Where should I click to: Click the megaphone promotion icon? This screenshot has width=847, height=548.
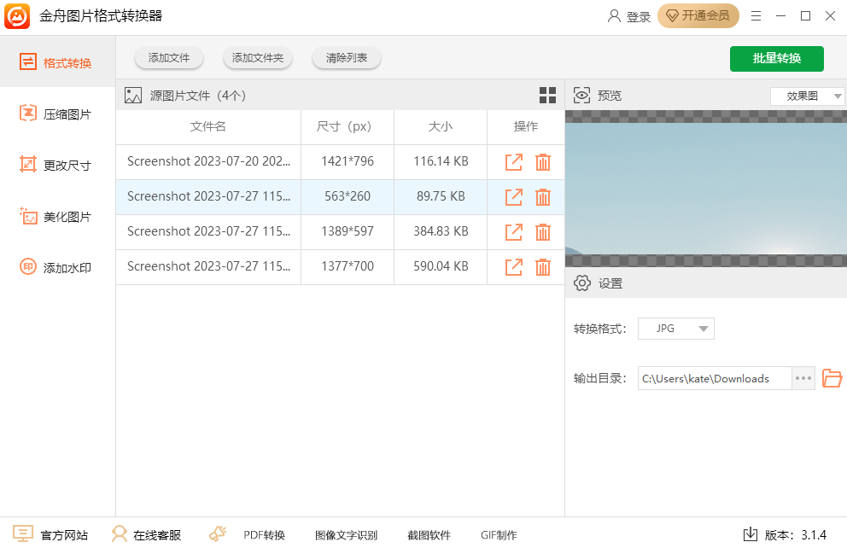click(218, 534)
